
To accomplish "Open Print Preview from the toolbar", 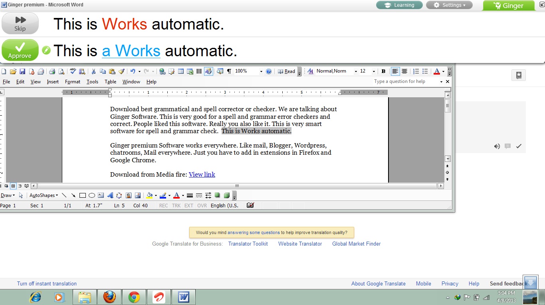I will 61,71.
